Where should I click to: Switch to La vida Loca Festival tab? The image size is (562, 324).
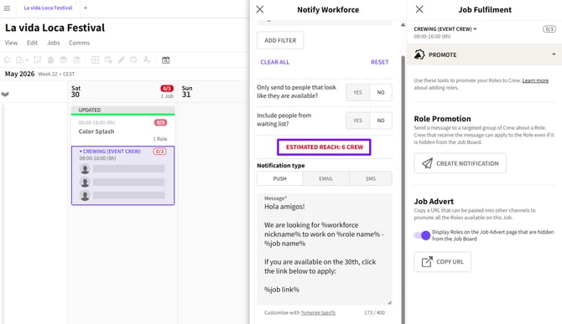pyautogui.click(x=48, y=8)
